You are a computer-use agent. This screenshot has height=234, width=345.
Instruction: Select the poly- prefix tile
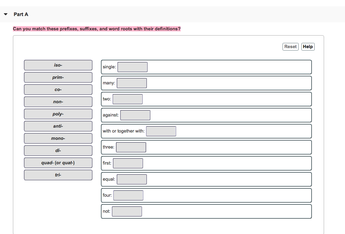coord(58,114)
